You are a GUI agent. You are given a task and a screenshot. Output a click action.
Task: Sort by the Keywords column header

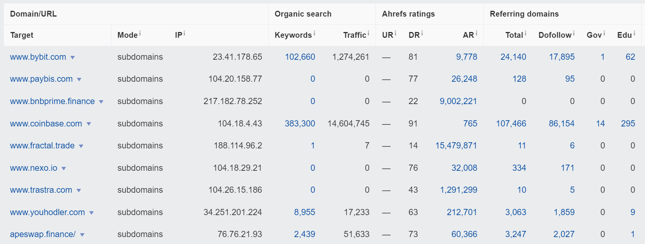[293, 35]
